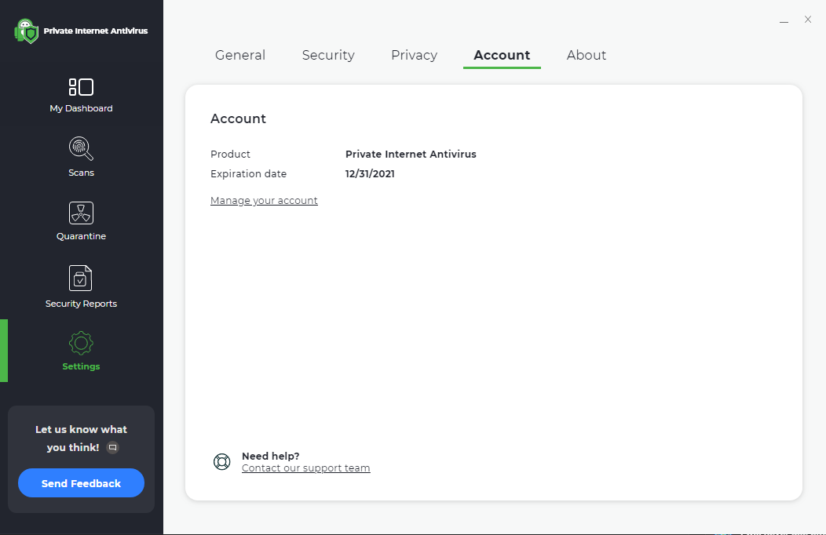View the About tab
This screenshot has width=826, height=535.
pyautogui.click(x=587, y=55)
